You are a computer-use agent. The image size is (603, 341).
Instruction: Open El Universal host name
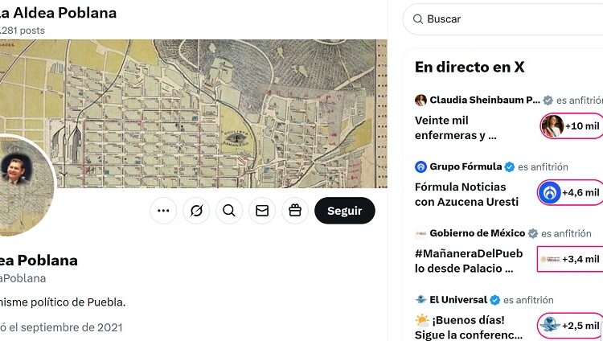click(x=458, y=300)
